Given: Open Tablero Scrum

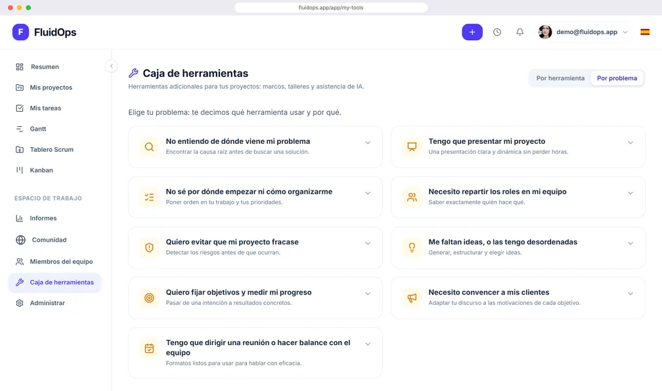Looking at the screenshot, I should tap(55, 149).
